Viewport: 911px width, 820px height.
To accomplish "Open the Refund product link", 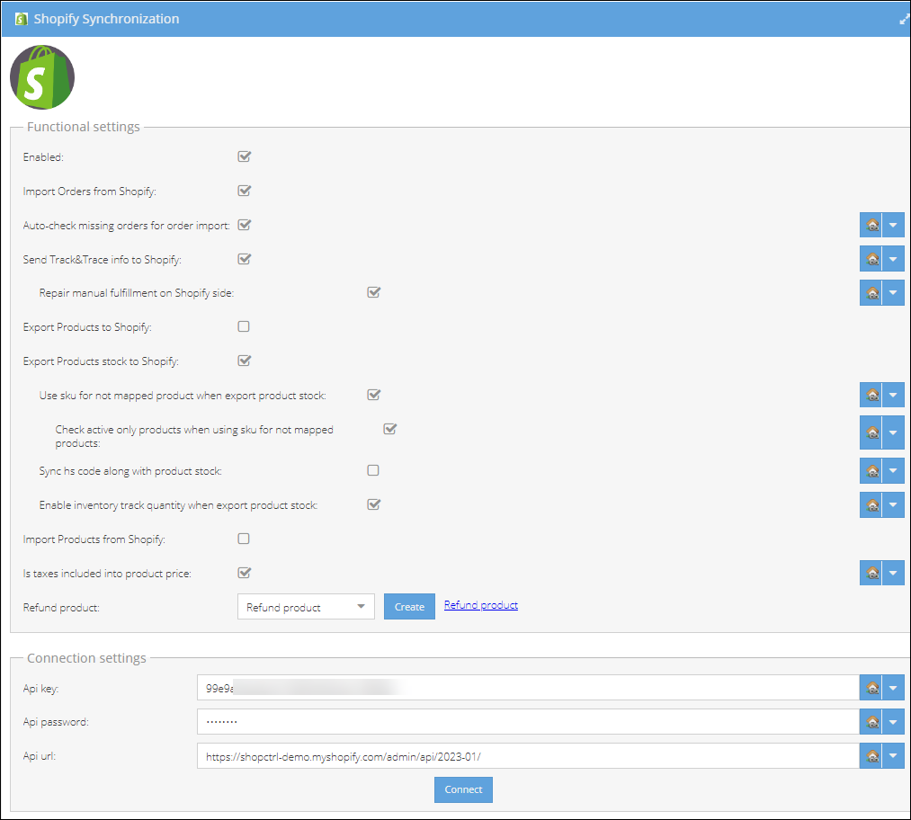I will click(481, 604).
